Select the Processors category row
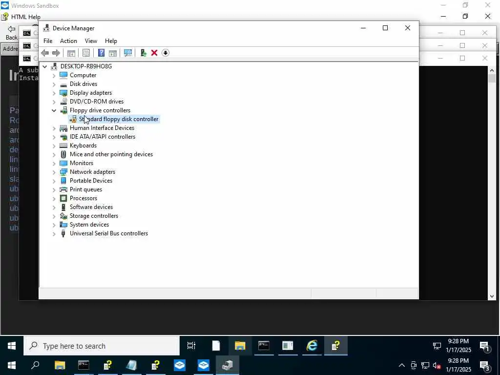Screen dimensions: 500x375 [x=83, y=198]
